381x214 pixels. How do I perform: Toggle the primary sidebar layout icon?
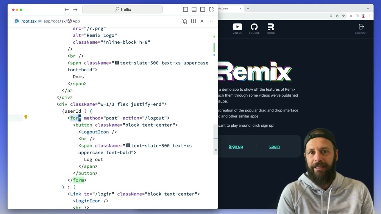tap(185, 10)
